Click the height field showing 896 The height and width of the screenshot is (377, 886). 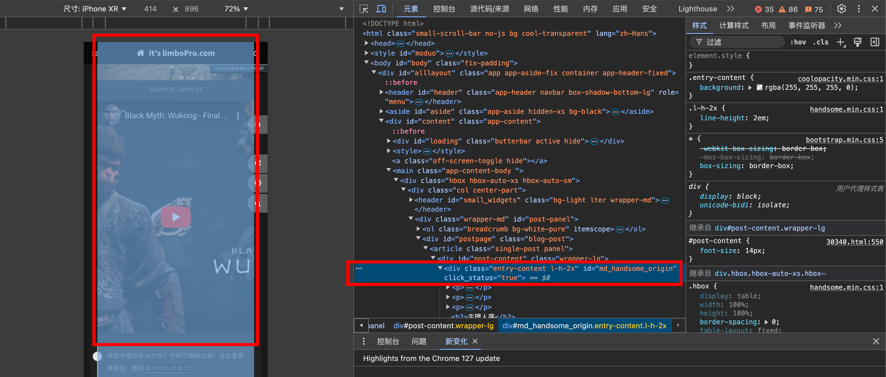[191, 9]
